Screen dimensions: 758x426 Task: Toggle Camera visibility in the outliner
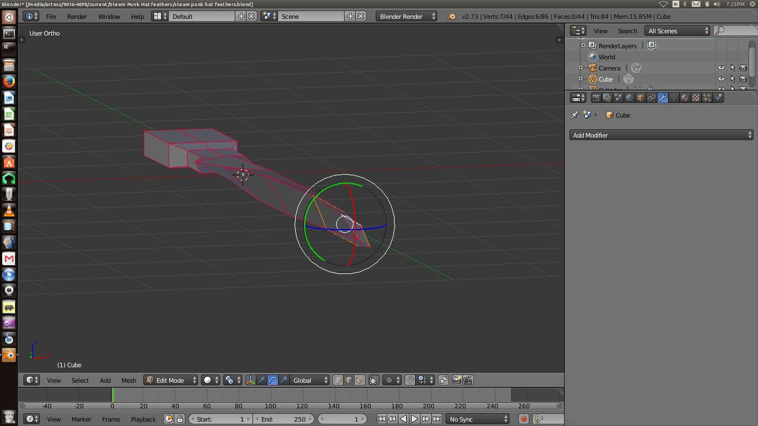[x=721, y=68]
